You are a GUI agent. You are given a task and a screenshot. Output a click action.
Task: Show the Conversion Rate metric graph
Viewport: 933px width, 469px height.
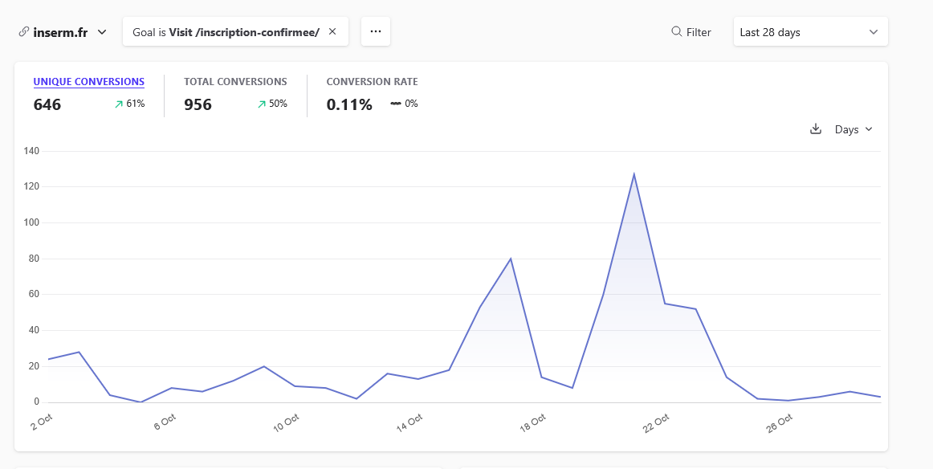(372, 82)
